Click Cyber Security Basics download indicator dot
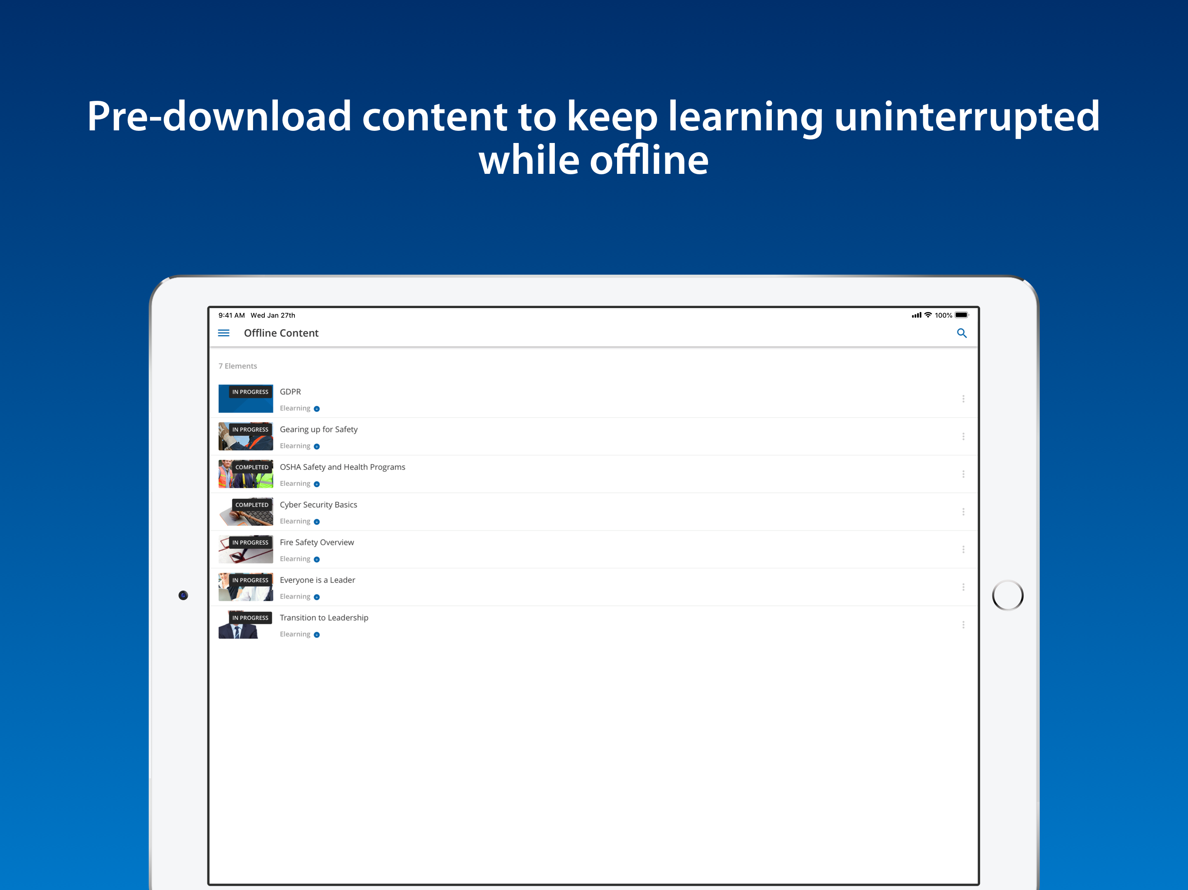The width and height of the screenshot is (1188, 890). click(x=317, y=522)
